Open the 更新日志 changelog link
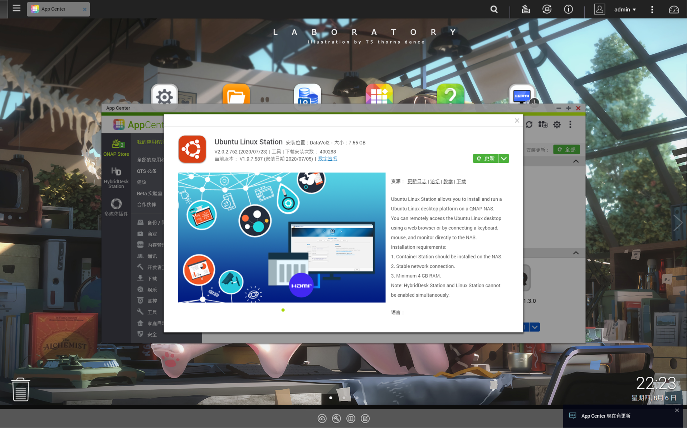The image size is (687, 428). click(416, 181)
